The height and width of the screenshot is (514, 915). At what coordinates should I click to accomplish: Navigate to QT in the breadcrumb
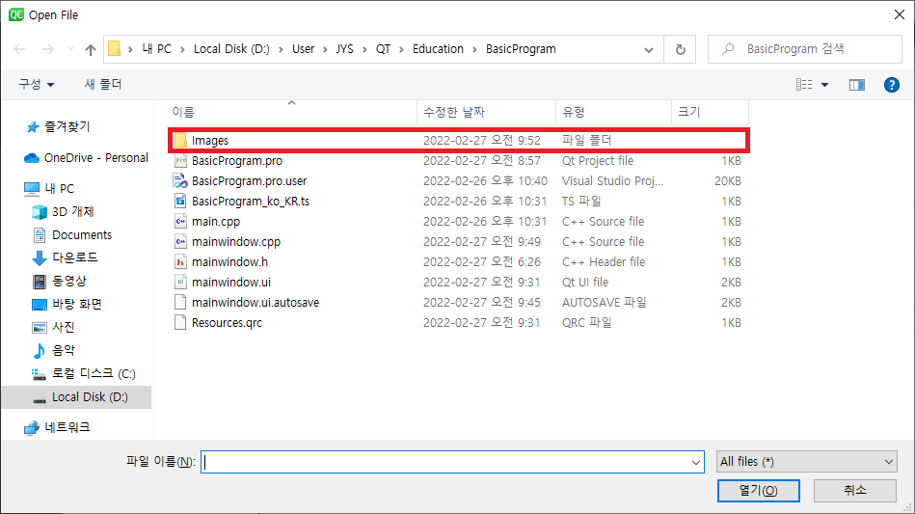pyautogui.click(x=383, y=49)
